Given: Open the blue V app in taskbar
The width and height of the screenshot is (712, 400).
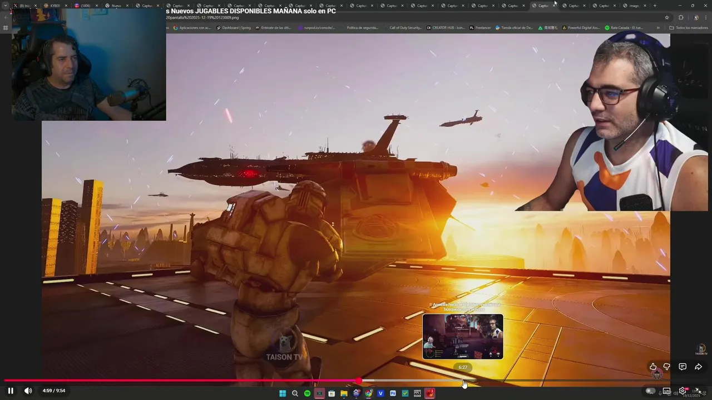Looking at the screenshot, I should pyautogui.click(x=380, y=393).
